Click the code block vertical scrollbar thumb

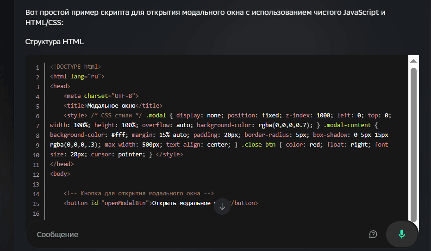coord(413,145)
